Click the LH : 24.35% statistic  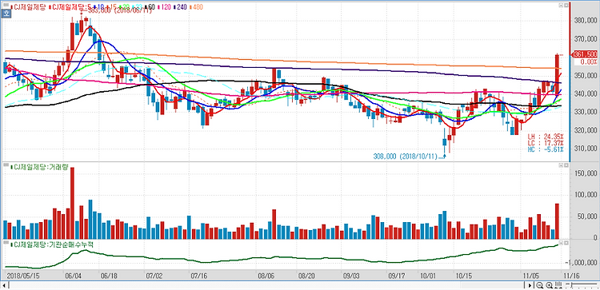click(546, 136)
